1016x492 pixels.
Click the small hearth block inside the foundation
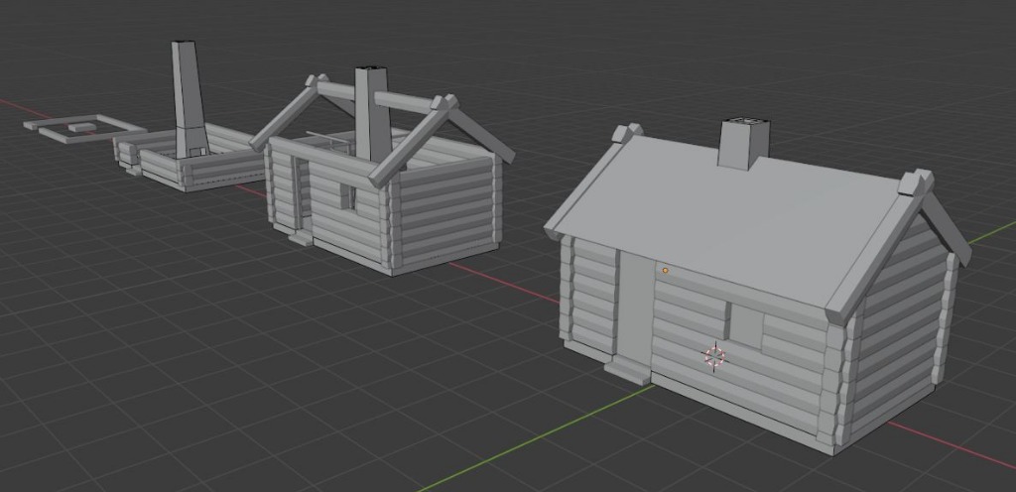[x=80, y=127]
